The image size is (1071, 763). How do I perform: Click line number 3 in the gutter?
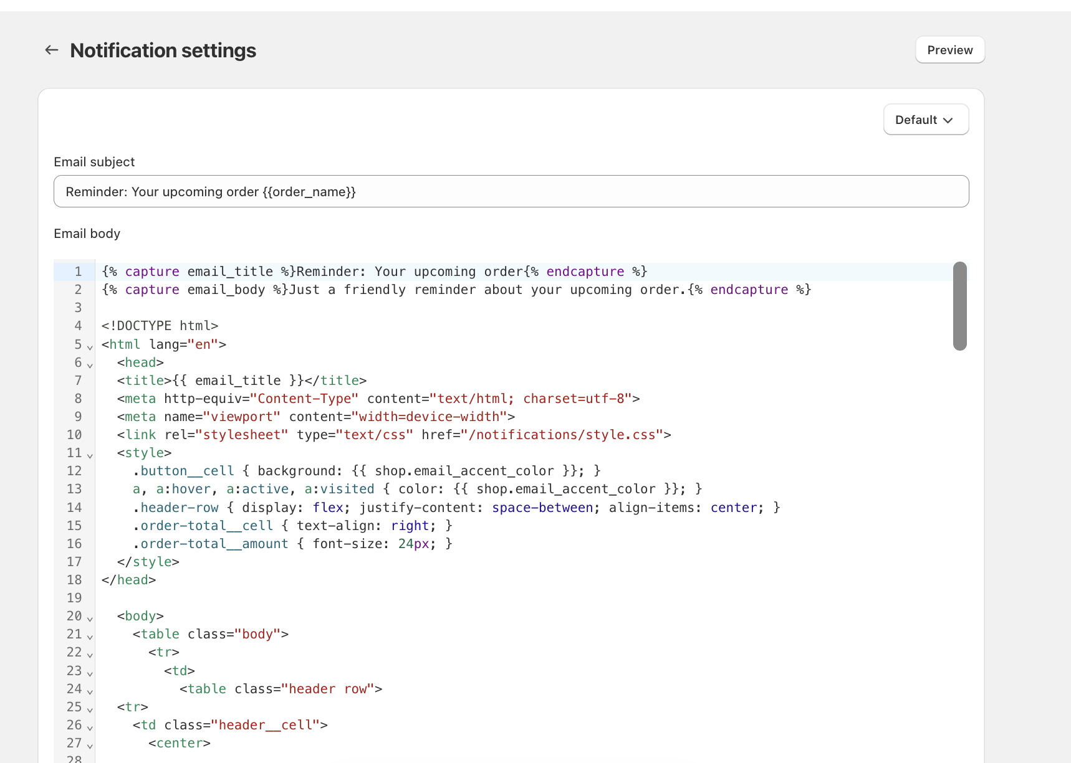(x=78, y=308)
